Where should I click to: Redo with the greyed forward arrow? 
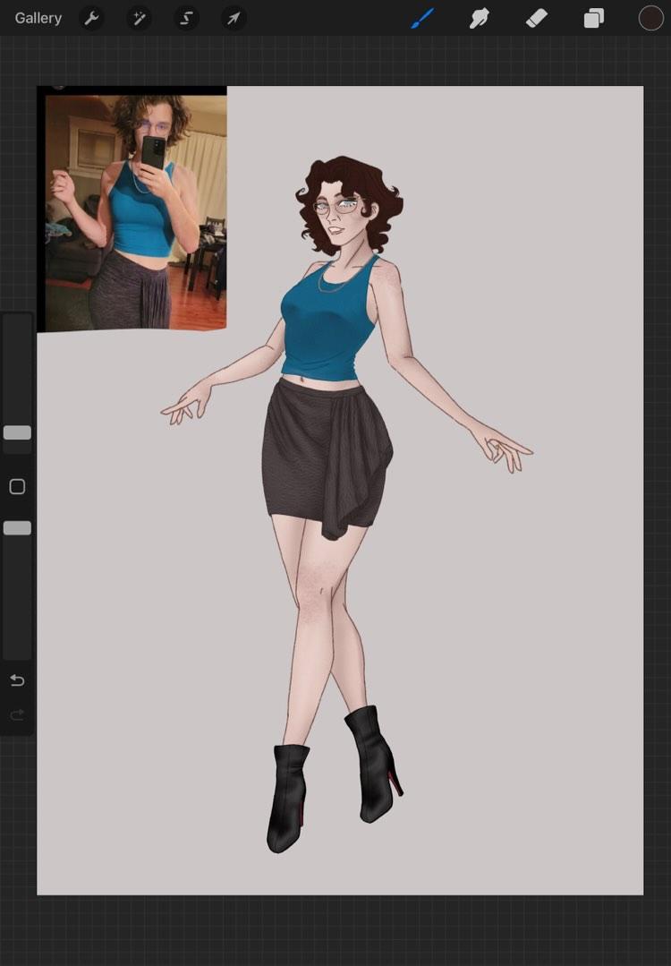point(17,714)
